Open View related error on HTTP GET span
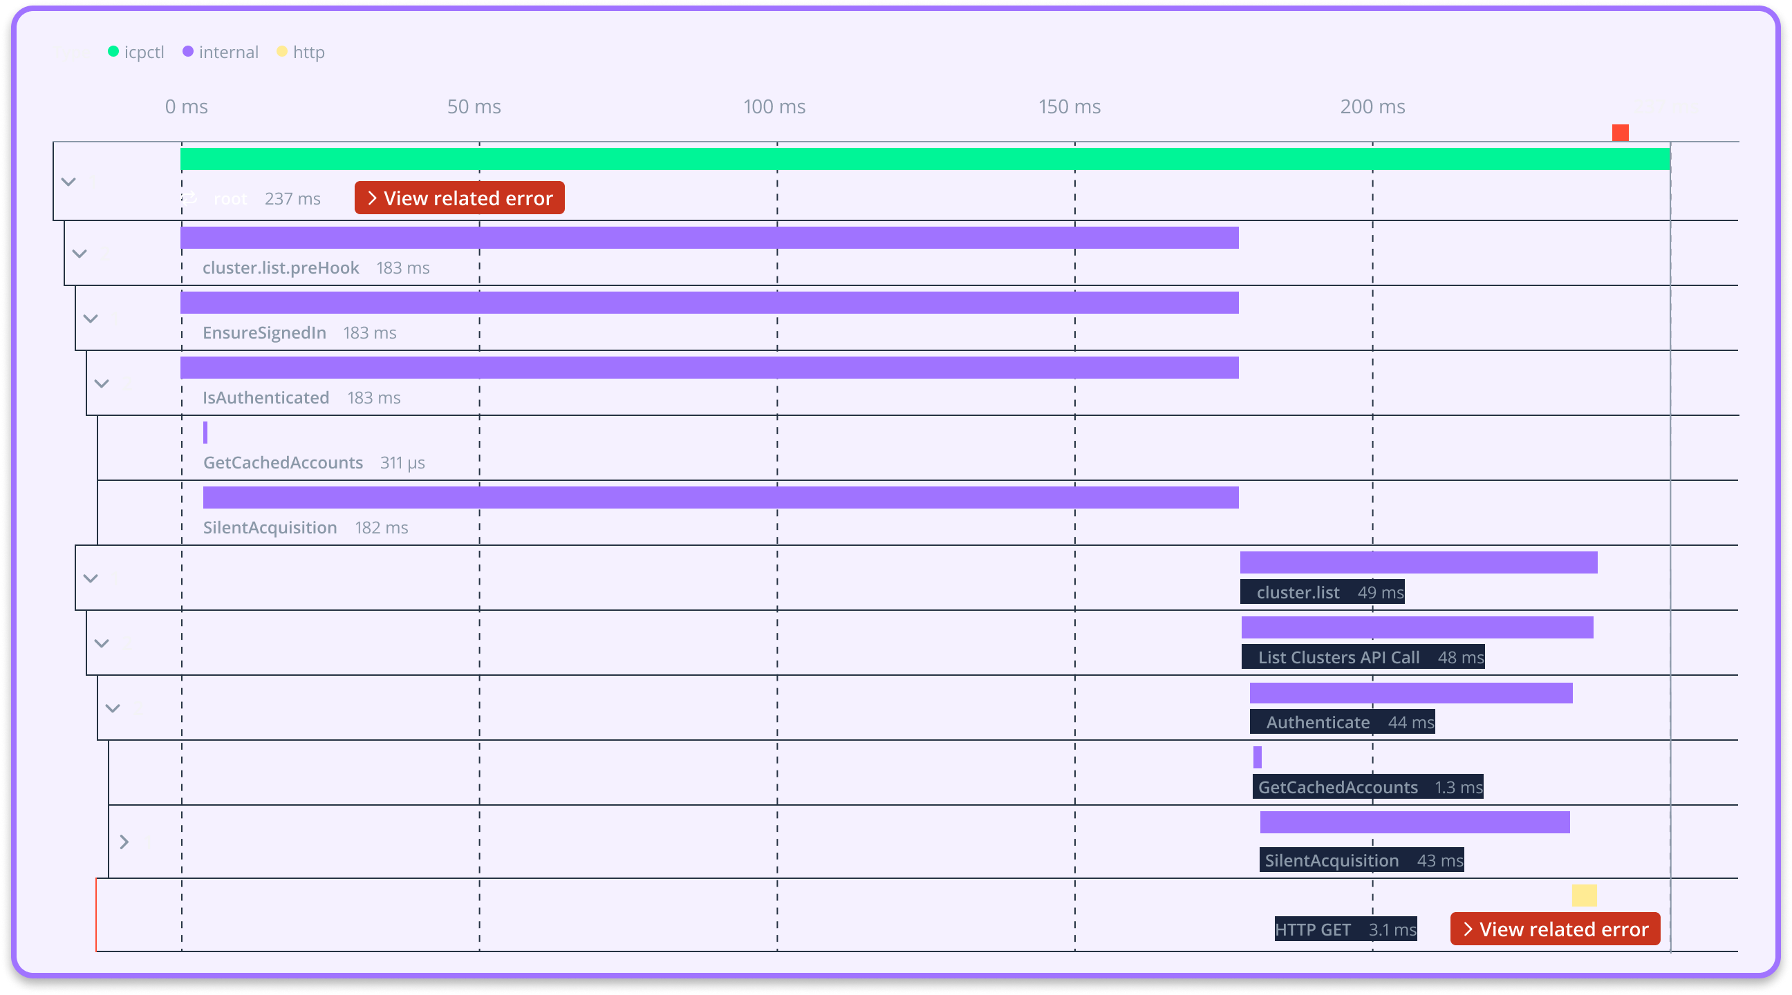Screen dimensions: 1792x995 pyautogui.click(x=1555, y=929)
